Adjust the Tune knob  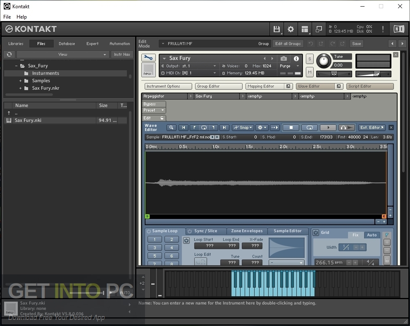tap(324, 61)
